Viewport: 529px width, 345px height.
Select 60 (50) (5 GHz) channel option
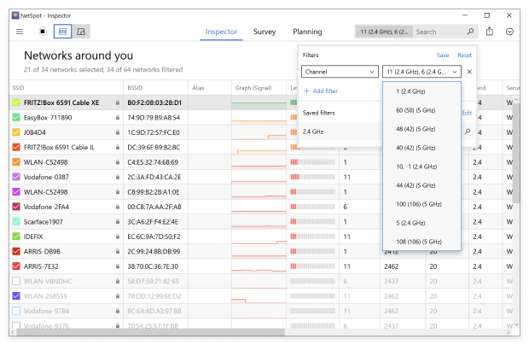click(421, 110)
